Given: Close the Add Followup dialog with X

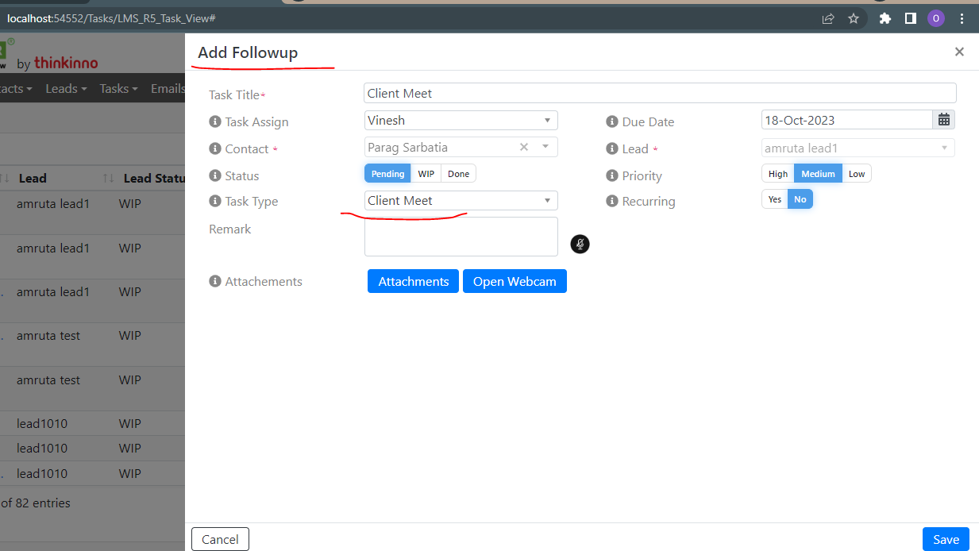Looking at the screenshot, I should tap(959, 52).
